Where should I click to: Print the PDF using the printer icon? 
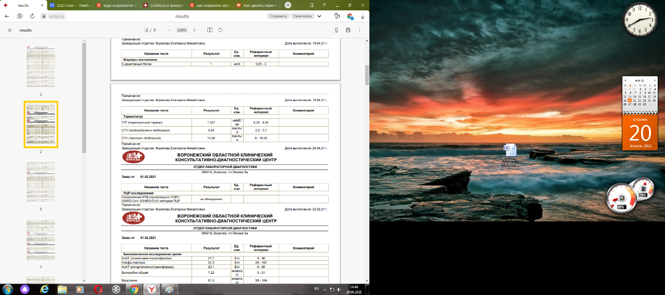pos(348,30)
